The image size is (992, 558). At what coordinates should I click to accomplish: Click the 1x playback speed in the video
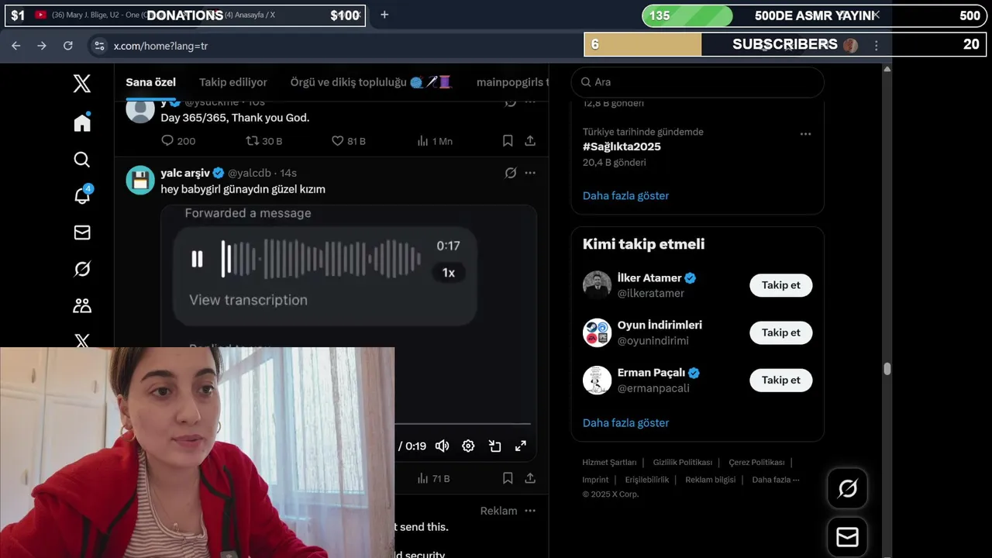(448, 273)
